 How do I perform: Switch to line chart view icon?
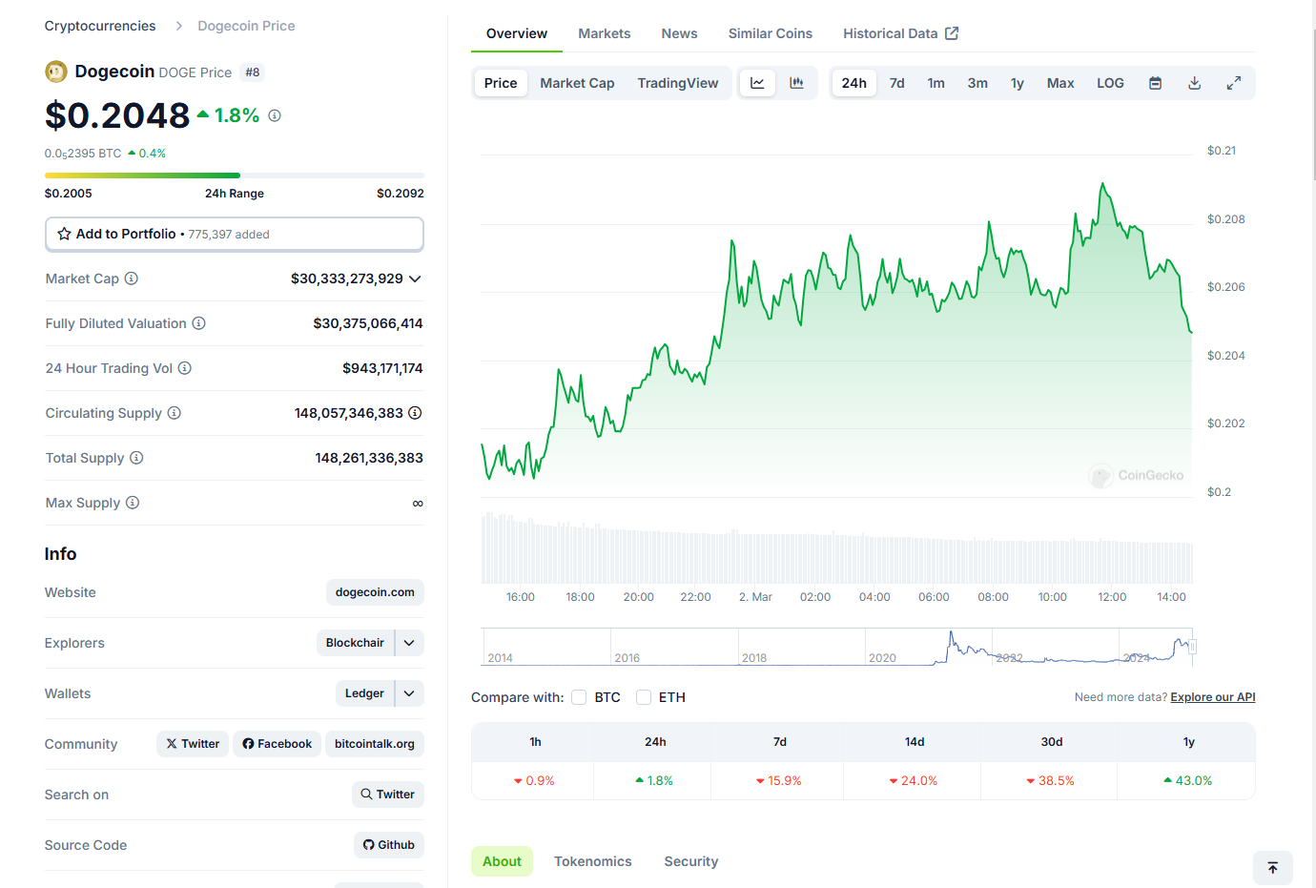point(757,83)
